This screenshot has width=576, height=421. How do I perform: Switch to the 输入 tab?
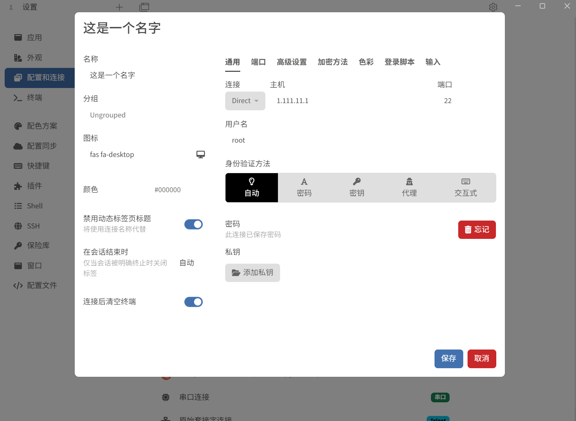[433, 62]
